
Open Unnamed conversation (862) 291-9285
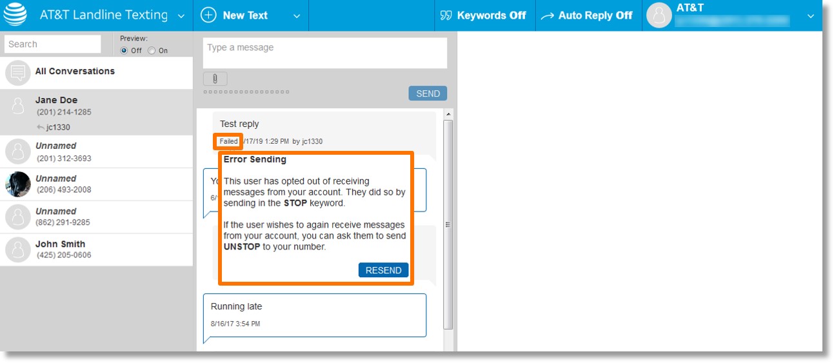pos(96,217)
